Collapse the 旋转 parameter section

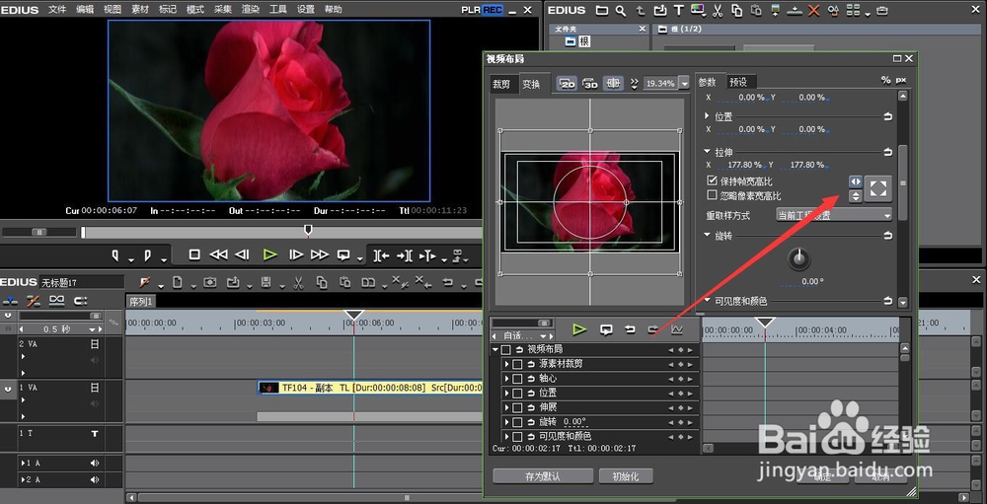coord(707,236)
